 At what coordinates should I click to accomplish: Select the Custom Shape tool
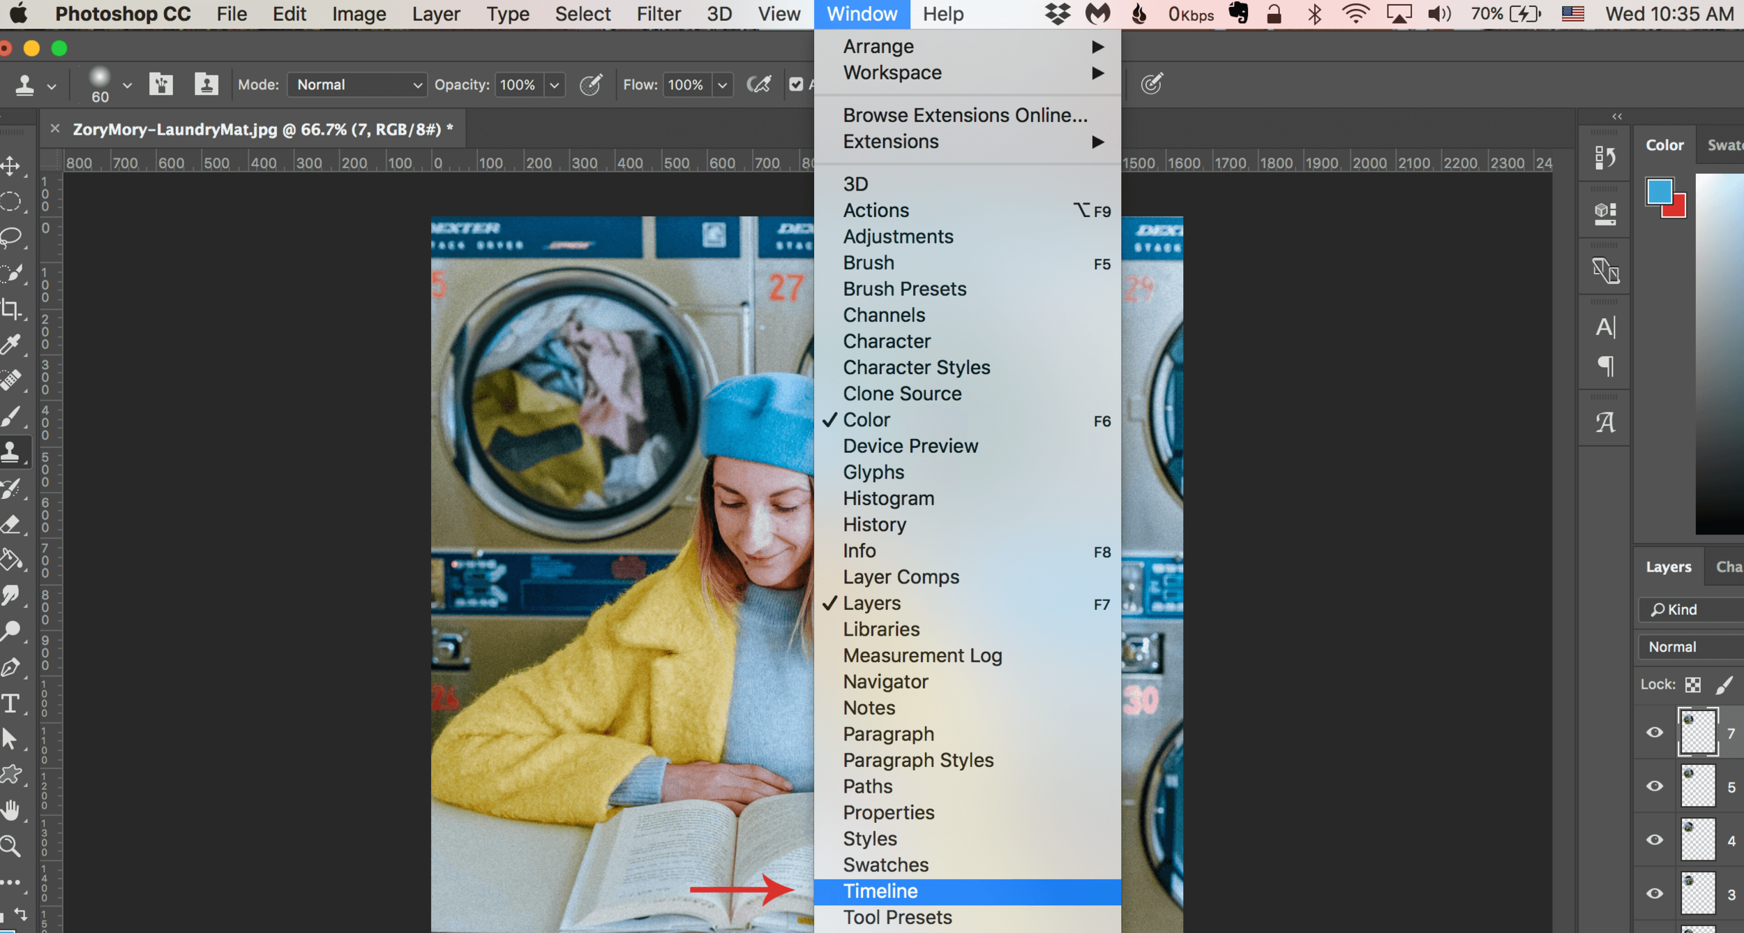[10, 774]
